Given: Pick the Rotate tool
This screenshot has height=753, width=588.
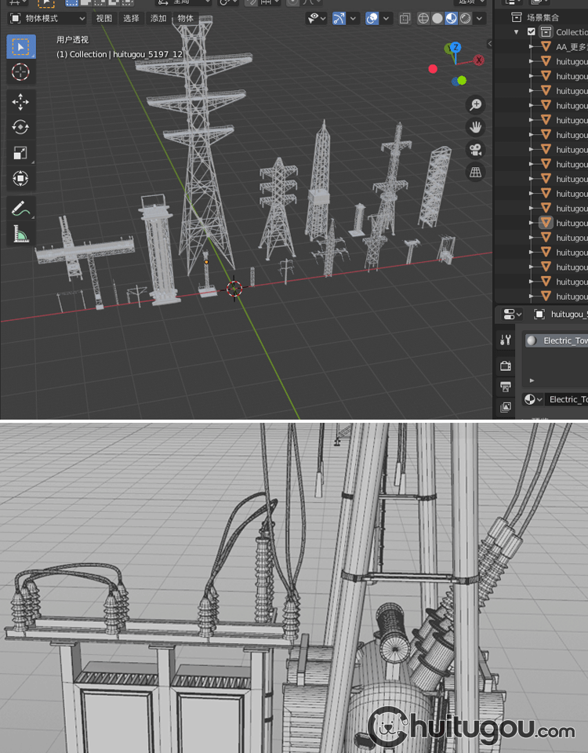Looking at the screenshot, I should [21, 127].
